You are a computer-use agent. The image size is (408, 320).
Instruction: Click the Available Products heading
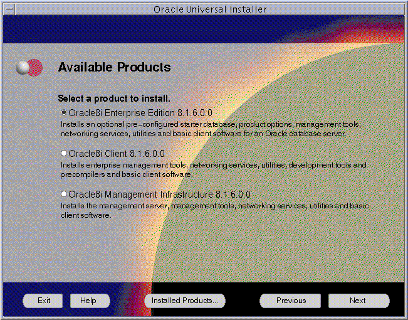[x=114, y=67]
